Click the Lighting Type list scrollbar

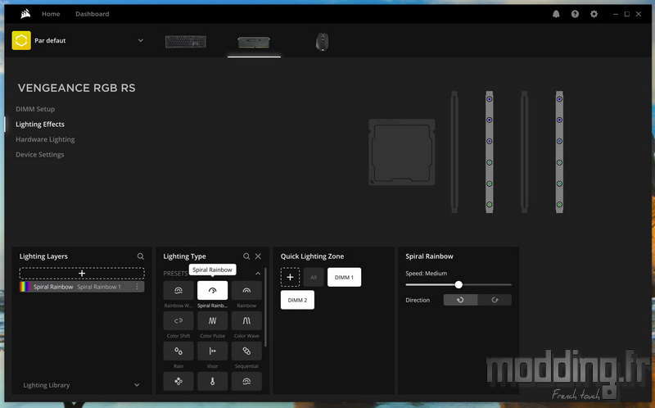click(x=265, y=308)
